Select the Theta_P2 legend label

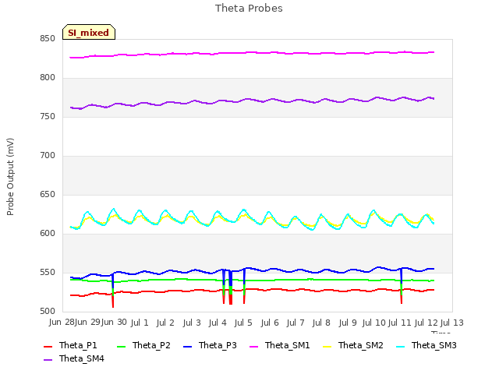click(x=151, y=345)
